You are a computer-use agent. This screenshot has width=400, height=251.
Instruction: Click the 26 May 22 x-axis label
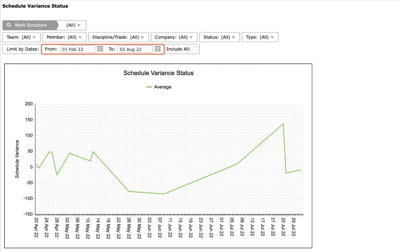pyautogui.click(x=129, y=228)
